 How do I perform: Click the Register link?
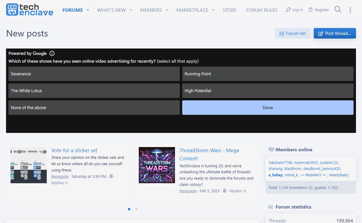click(319, 10)
